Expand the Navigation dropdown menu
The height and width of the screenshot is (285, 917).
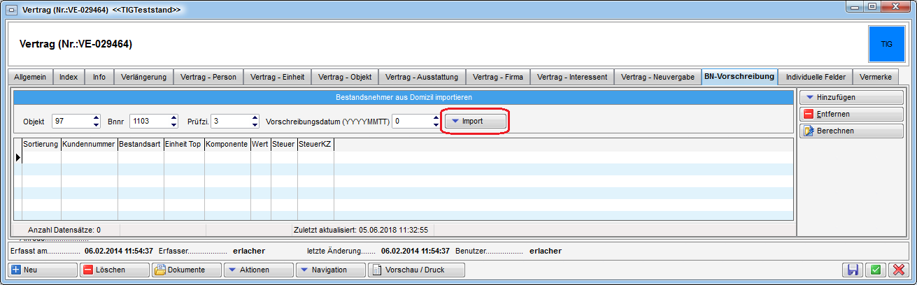pos(330,270)
